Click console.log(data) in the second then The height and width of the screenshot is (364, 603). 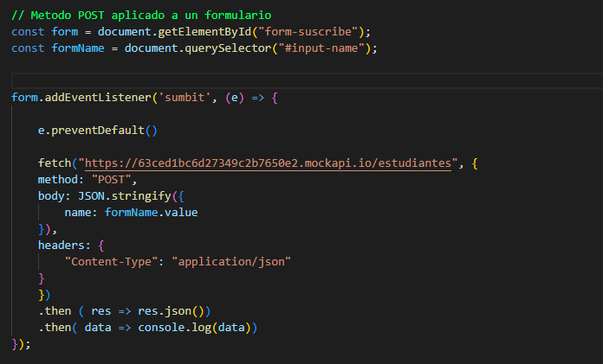click(195, 328)
